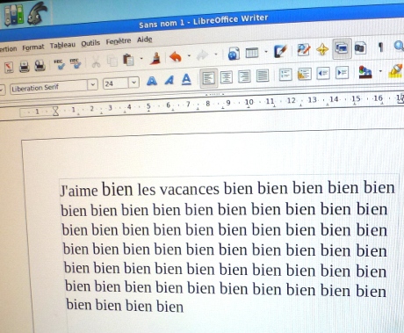Toggle the Bold formatting button
Image resolution: width=404 pixels, height=333 pixels.
tap(152, 81)
